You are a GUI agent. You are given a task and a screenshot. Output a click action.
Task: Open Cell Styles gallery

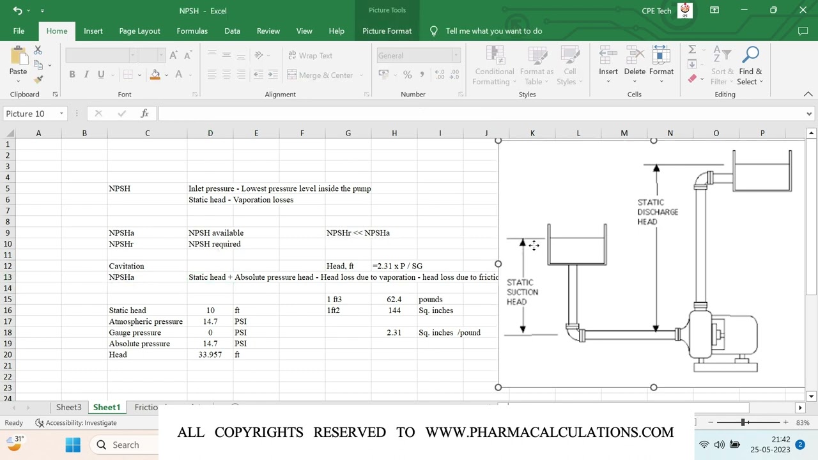pos(569,66)
